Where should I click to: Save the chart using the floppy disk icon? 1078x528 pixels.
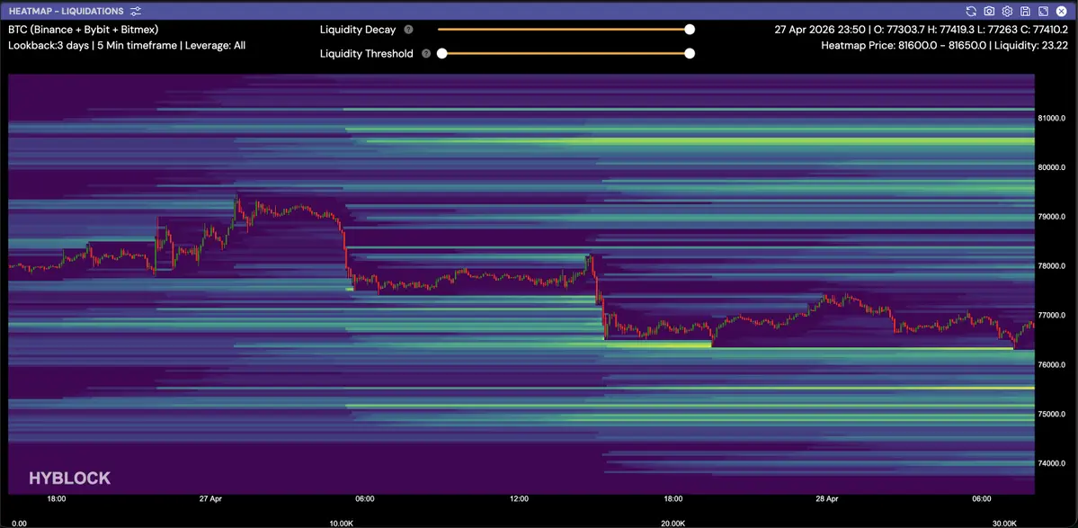tap(1025, 11)
